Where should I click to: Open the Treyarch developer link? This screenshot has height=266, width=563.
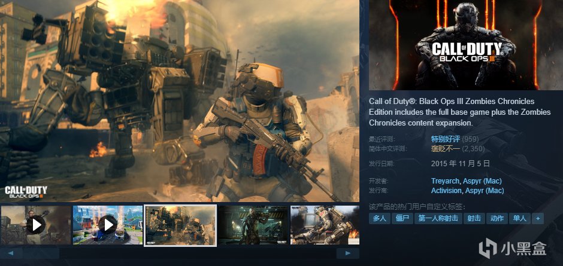click(x=445, y=181)
